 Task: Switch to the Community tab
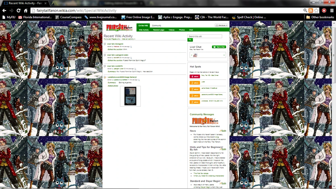157,25
